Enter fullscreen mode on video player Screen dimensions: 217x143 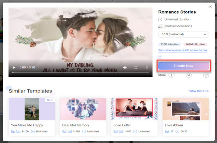click(136, 68)
